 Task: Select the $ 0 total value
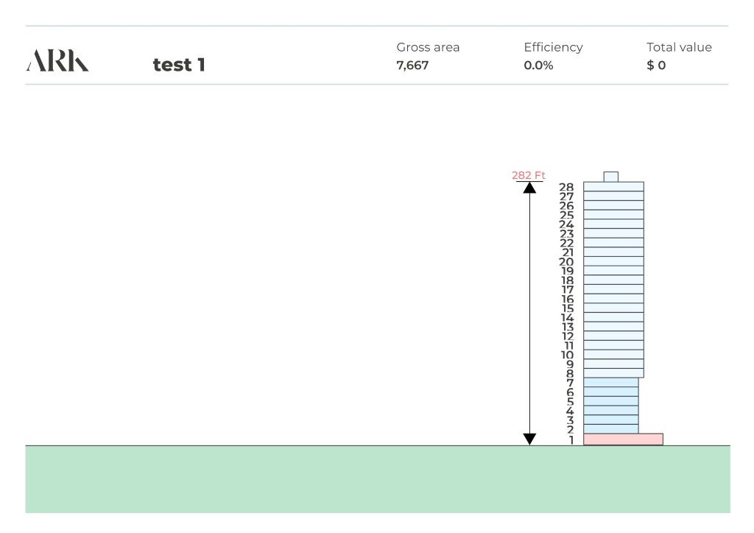coord(656,66)
